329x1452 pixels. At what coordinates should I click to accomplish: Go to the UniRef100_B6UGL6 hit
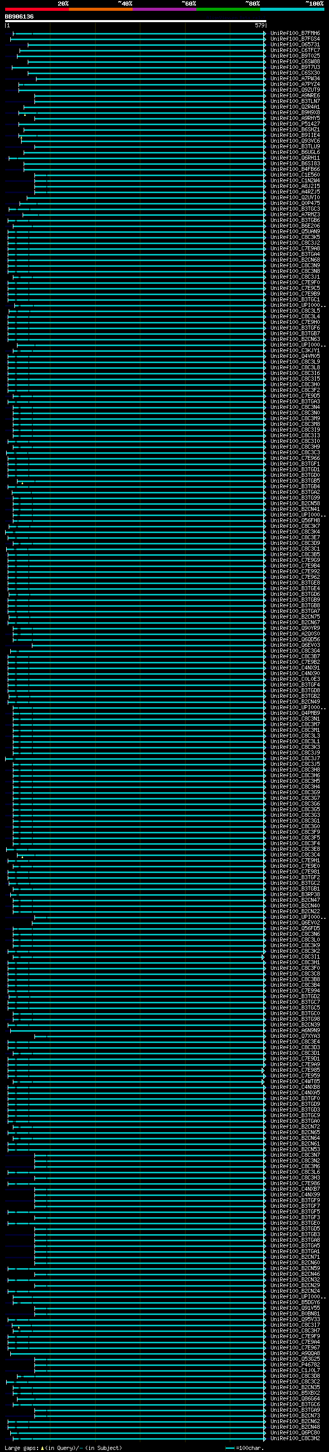point(295,152)
